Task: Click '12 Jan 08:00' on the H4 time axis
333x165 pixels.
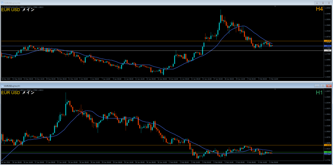Action: [128, 79]
